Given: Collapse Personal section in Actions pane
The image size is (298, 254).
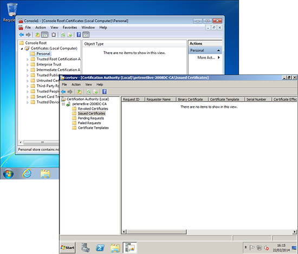Looking at the screenshot, I should point(218,50).
